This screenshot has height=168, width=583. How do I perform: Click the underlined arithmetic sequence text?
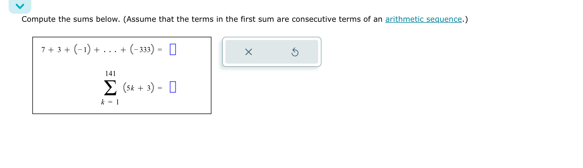(x=423, y=19)
